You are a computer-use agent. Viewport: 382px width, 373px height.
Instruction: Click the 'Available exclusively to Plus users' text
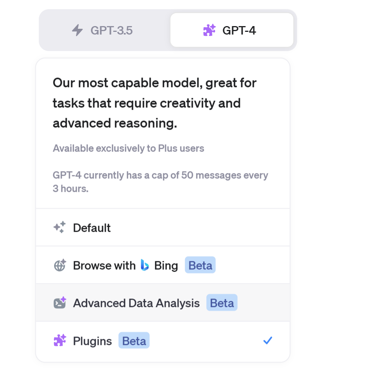[x=128, y=148]
